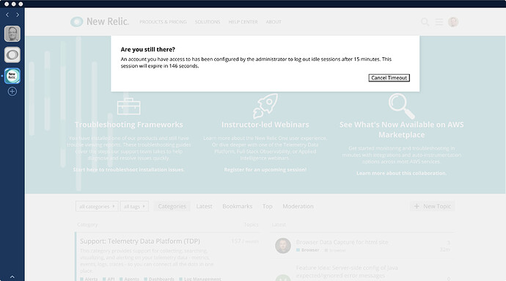Image resolution: width=506 pixels, height=281 pixels.
Task: Click the Cancel Timeout button
Action: pos(389,78)
